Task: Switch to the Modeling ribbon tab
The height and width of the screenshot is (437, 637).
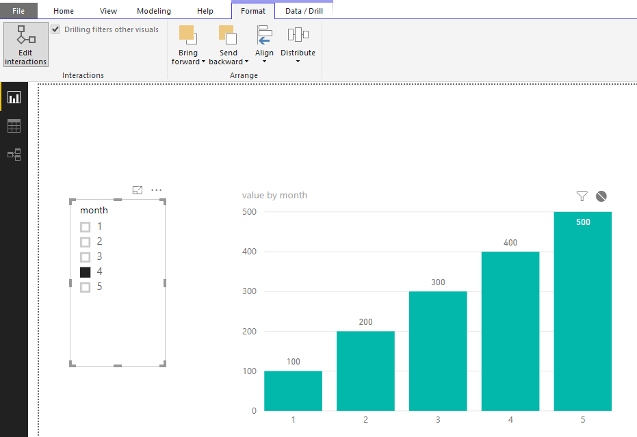Action: [153, 11]
